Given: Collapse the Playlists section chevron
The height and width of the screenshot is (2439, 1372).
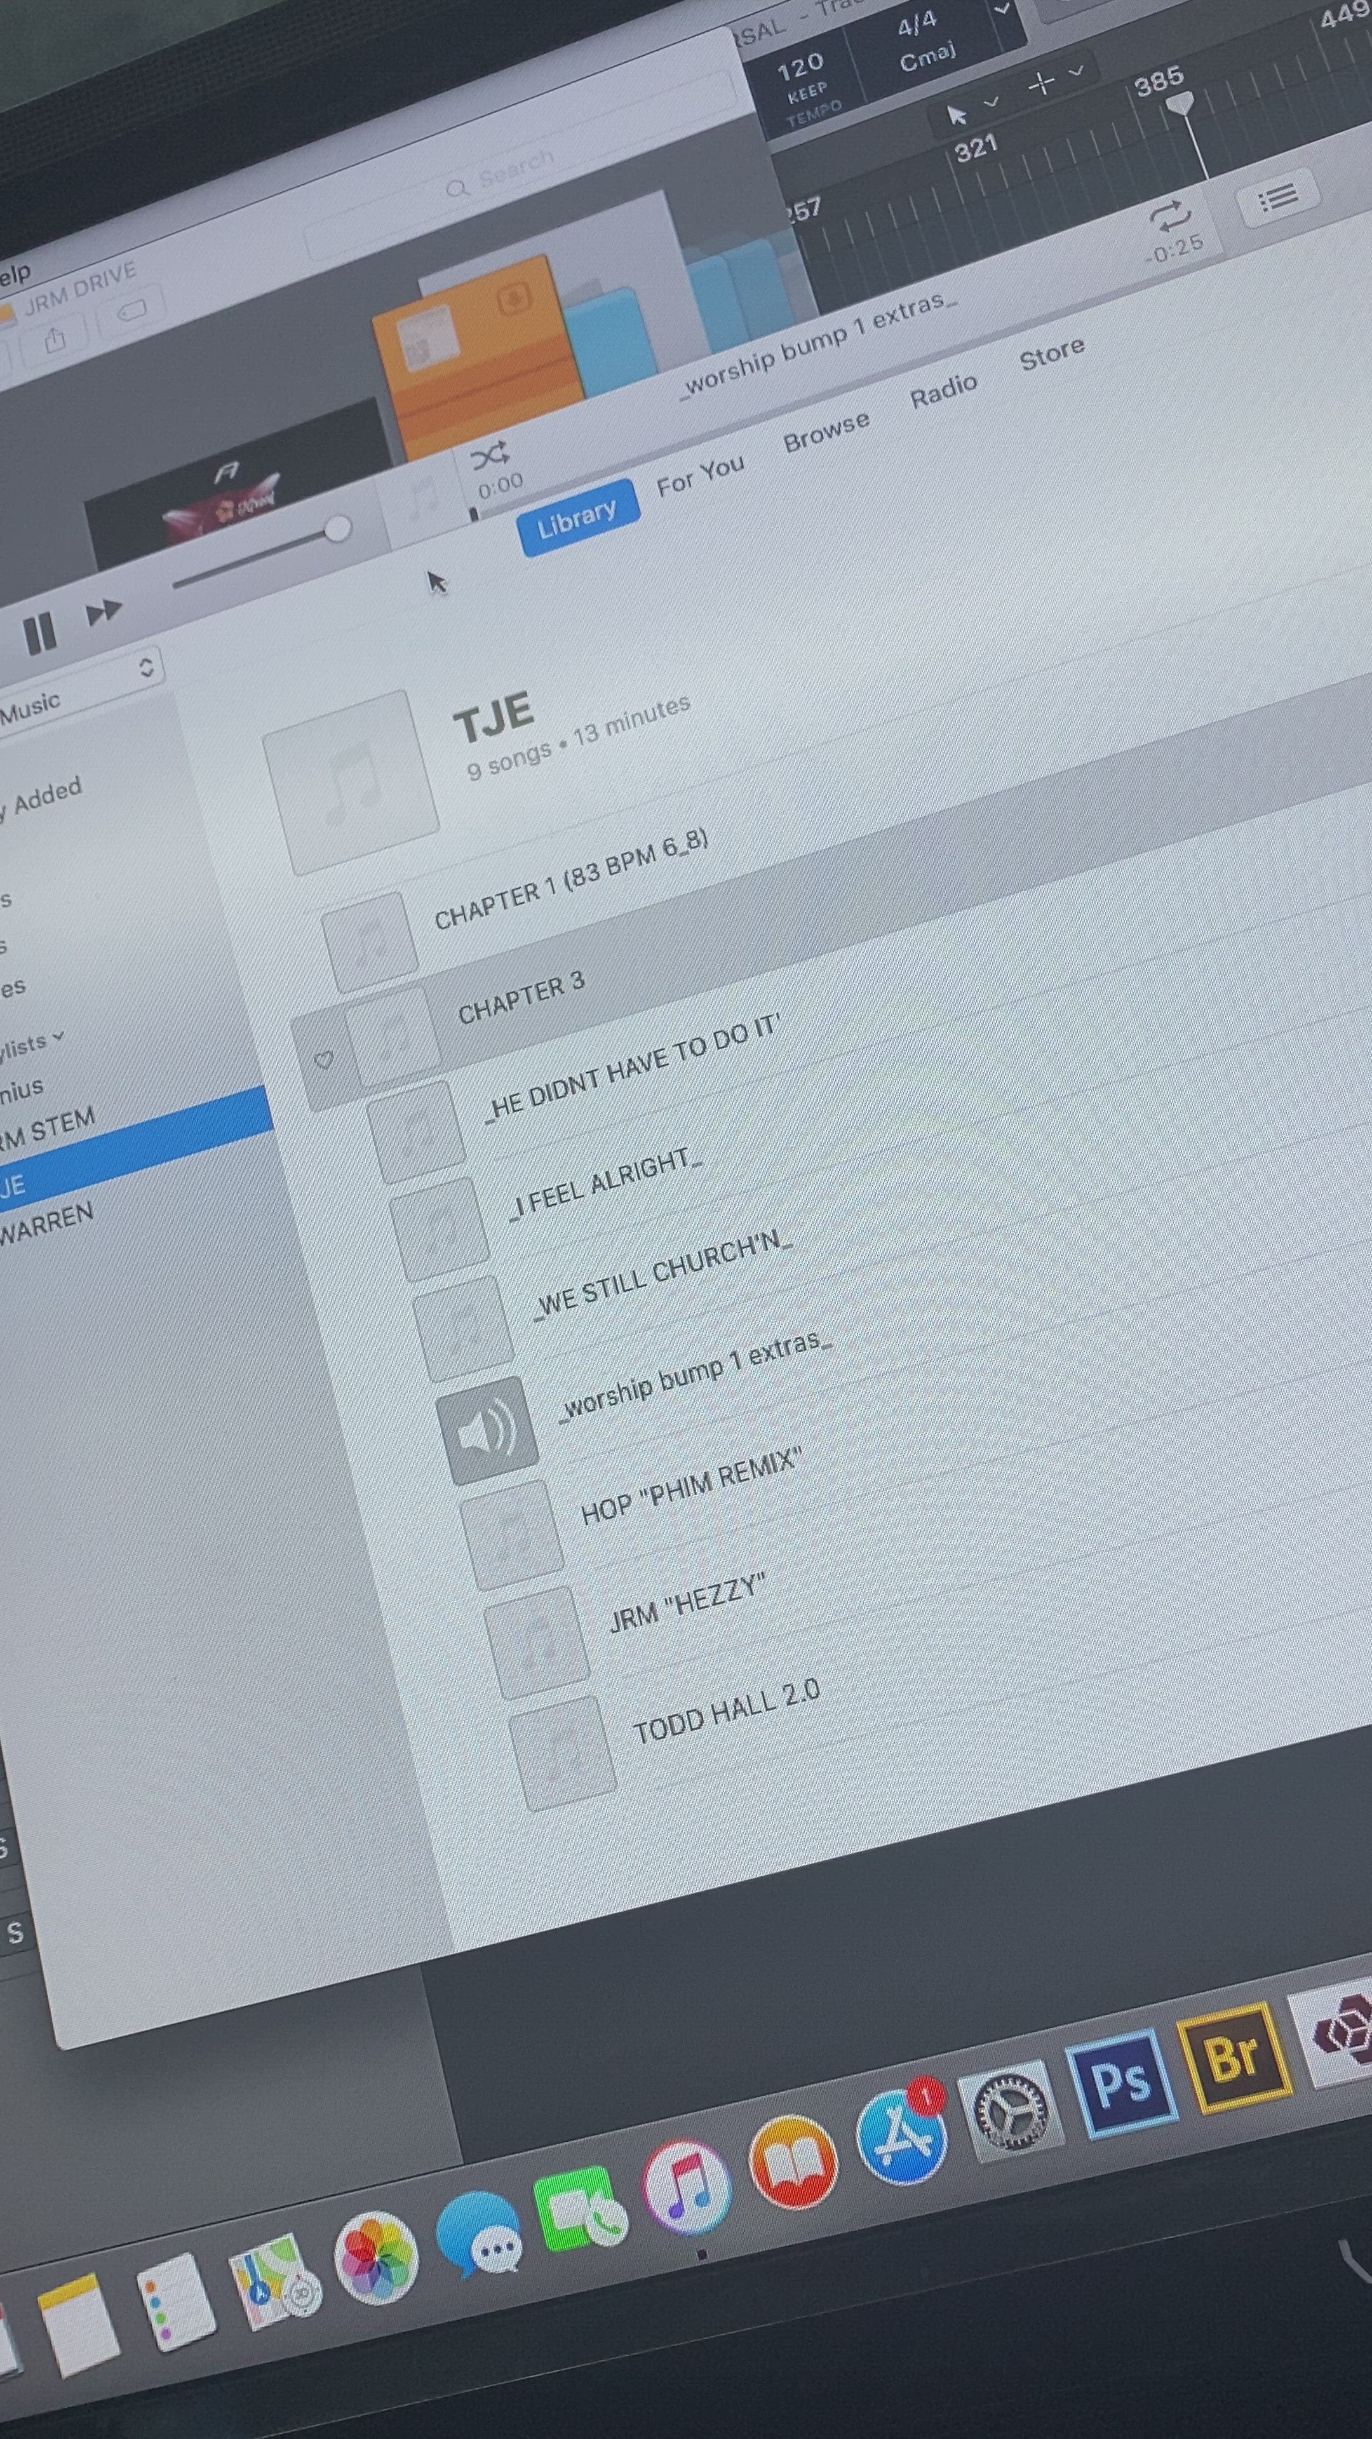Looking at the screenshot, I should coord(58,1036).
